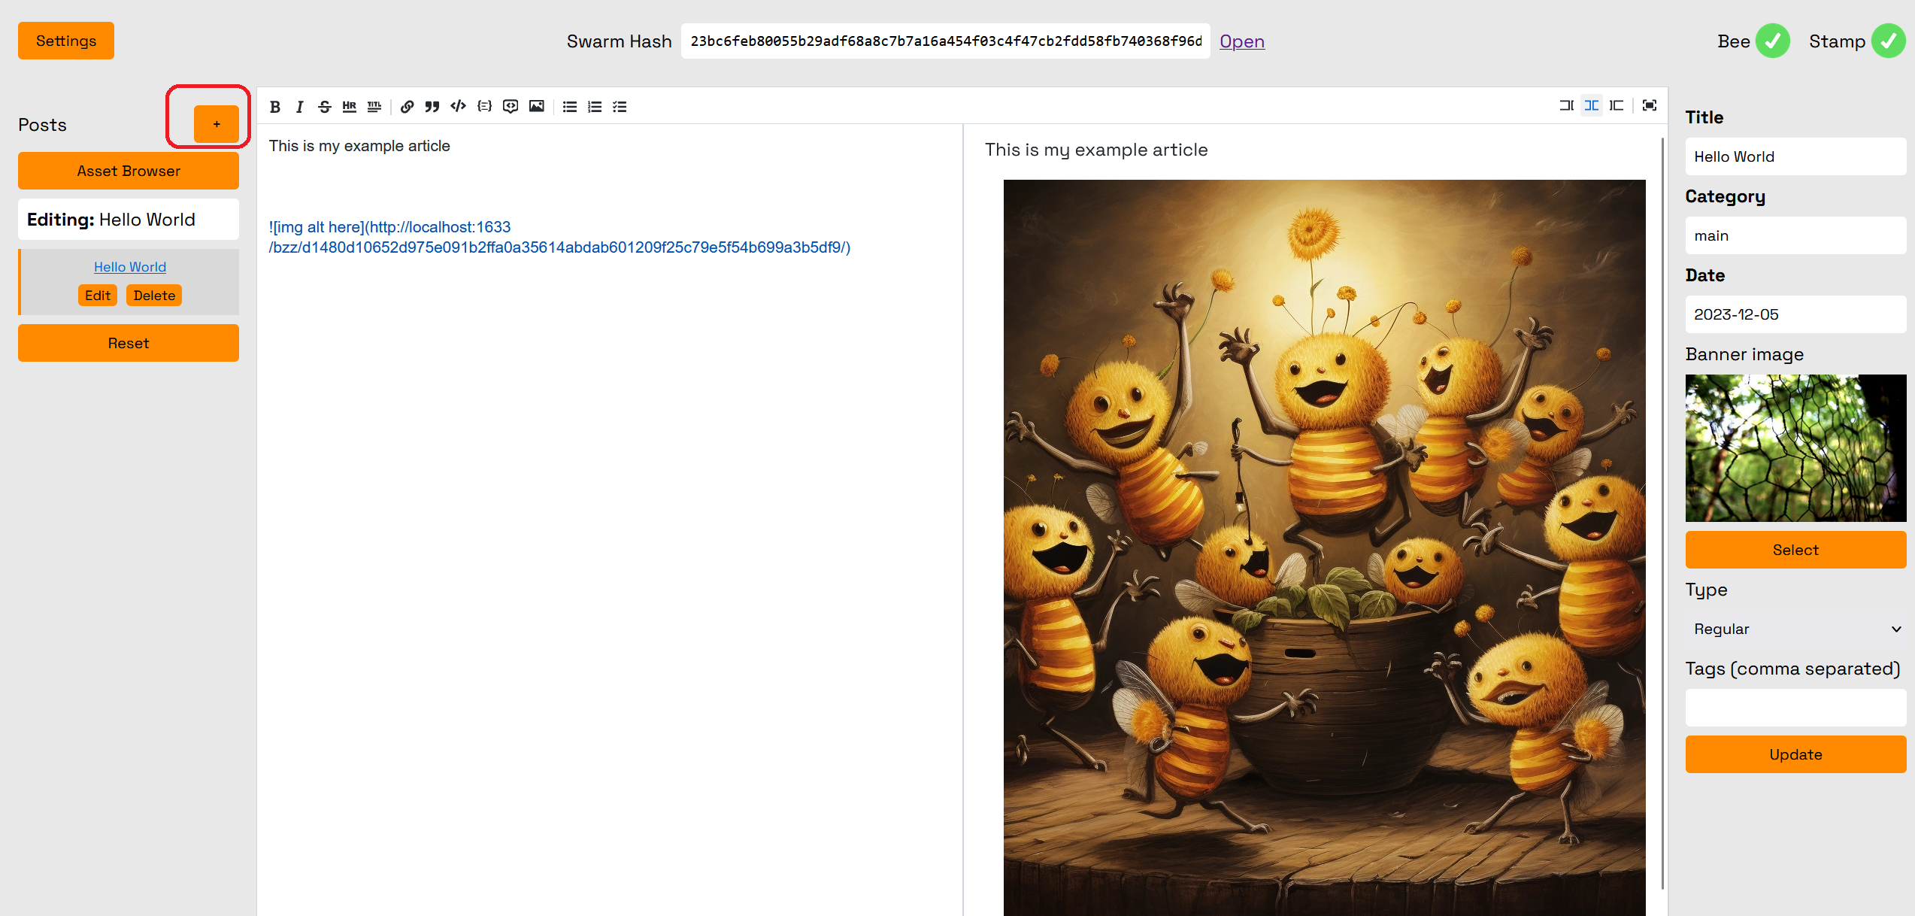Click the Open link beside Swarm Hash

[x=1241, y=41]
